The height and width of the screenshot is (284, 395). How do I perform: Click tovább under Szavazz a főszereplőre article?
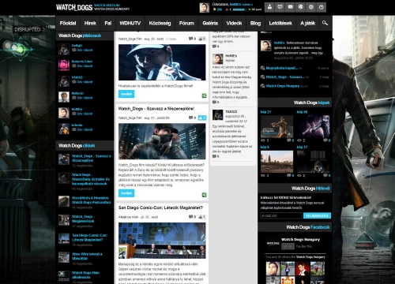(126, 193)
